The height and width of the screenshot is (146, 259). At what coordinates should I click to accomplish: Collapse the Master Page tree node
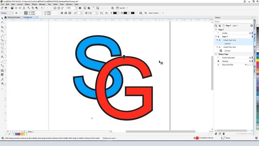point(216,54)
